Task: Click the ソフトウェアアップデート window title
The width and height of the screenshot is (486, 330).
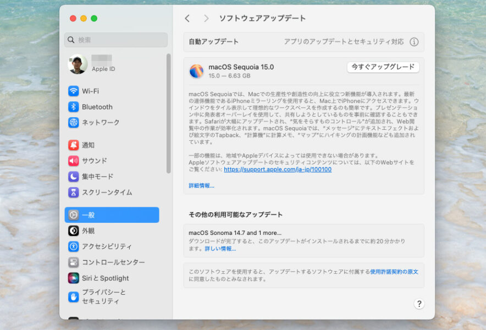Action: click(262, 18)
